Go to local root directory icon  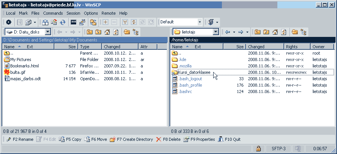(x=98, y=32)
